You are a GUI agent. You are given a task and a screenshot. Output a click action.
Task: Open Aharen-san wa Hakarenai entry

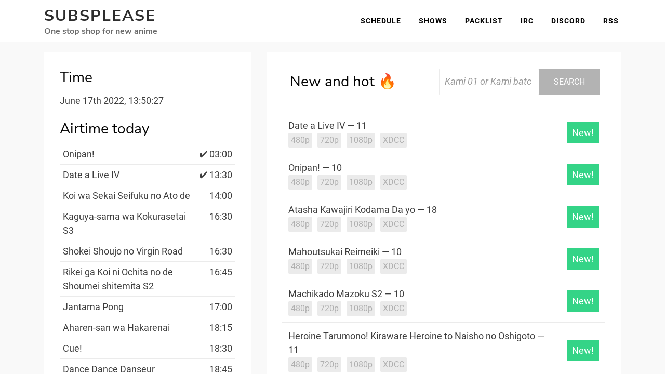116,328
